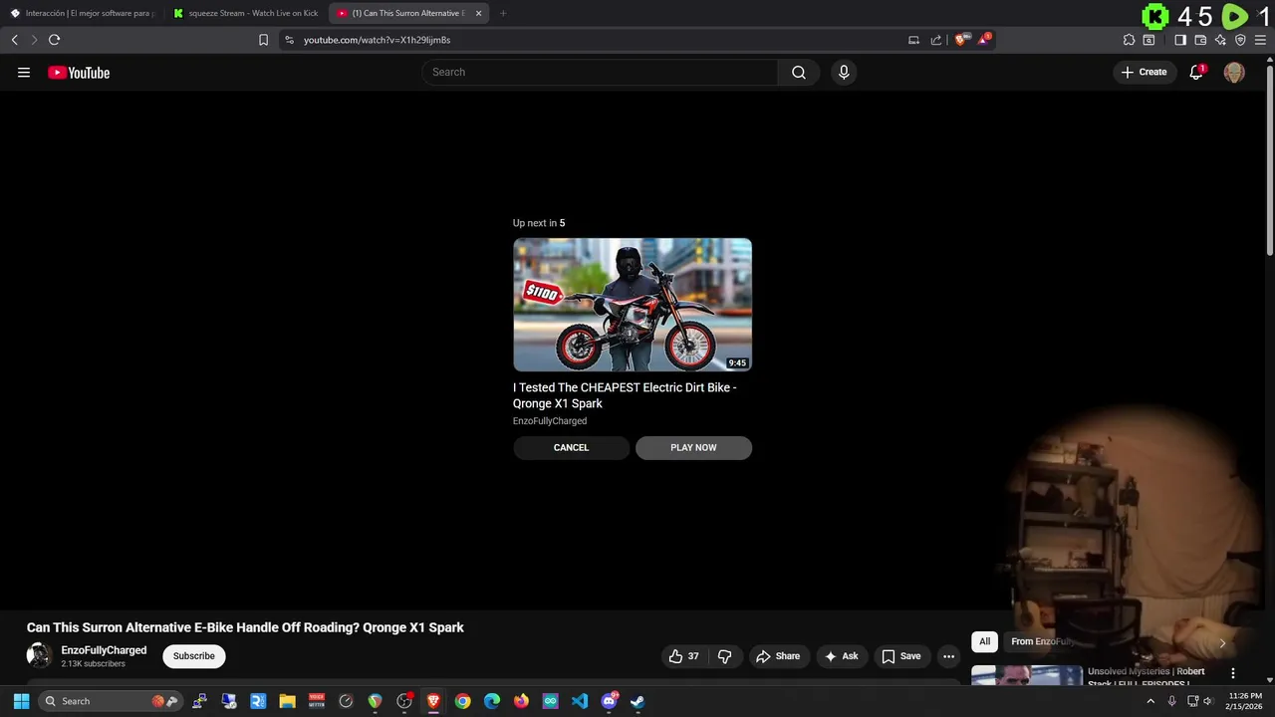Click the Unsolved Mysteries video thumbnail
The height and width of the screenshot is (717, 1275).
(1027, 675)
